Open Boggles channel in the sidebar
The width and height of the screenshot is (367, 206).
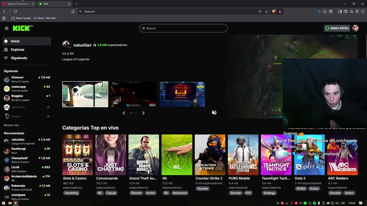pos(27,98)
